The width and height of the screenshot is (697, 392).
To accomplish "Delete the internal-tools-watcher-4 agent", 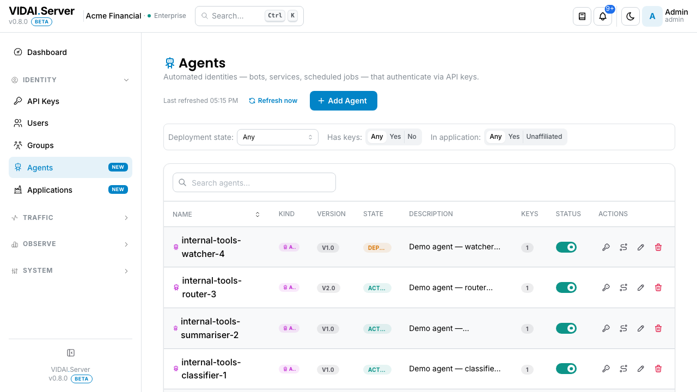I will click(658, 247).
